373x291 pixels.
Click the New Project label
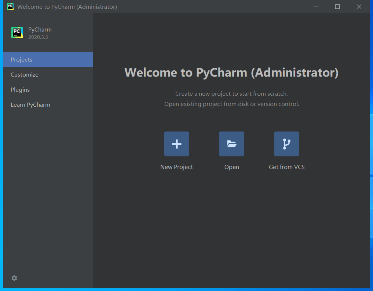pos(176,167)
